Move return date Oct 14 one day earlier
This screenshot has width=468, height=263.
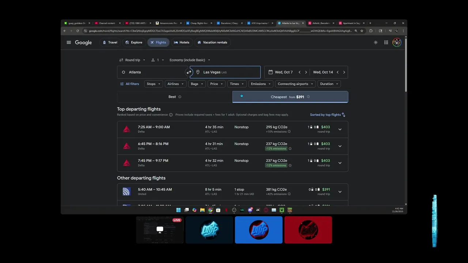tap(337, 72)
